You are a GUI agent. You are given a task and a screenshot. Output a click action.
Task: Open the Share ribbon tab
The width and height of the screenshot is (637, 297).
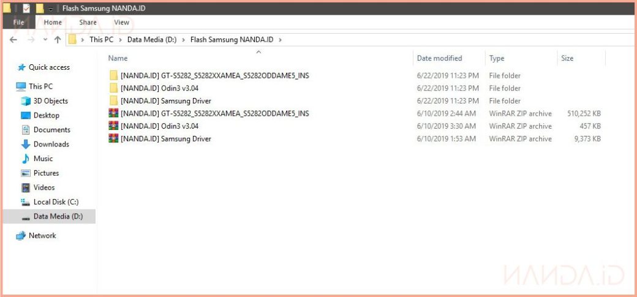(x=88, y=23)
